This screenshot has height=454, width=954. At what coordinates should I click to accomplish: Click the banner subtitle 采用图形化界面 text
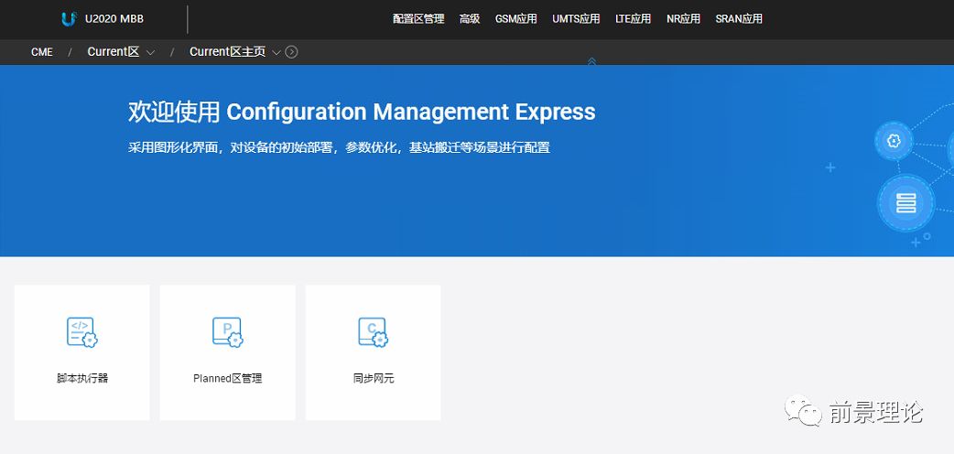tap(339, 148)
